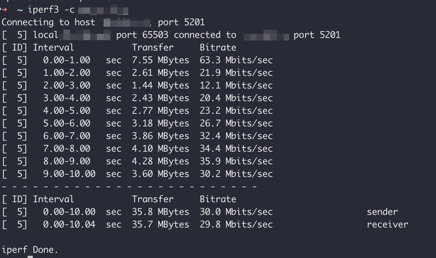This screenshot has width=436, height=258.
Task: Click the terminal cursor block at the bottom
Action: pos(30,257)
